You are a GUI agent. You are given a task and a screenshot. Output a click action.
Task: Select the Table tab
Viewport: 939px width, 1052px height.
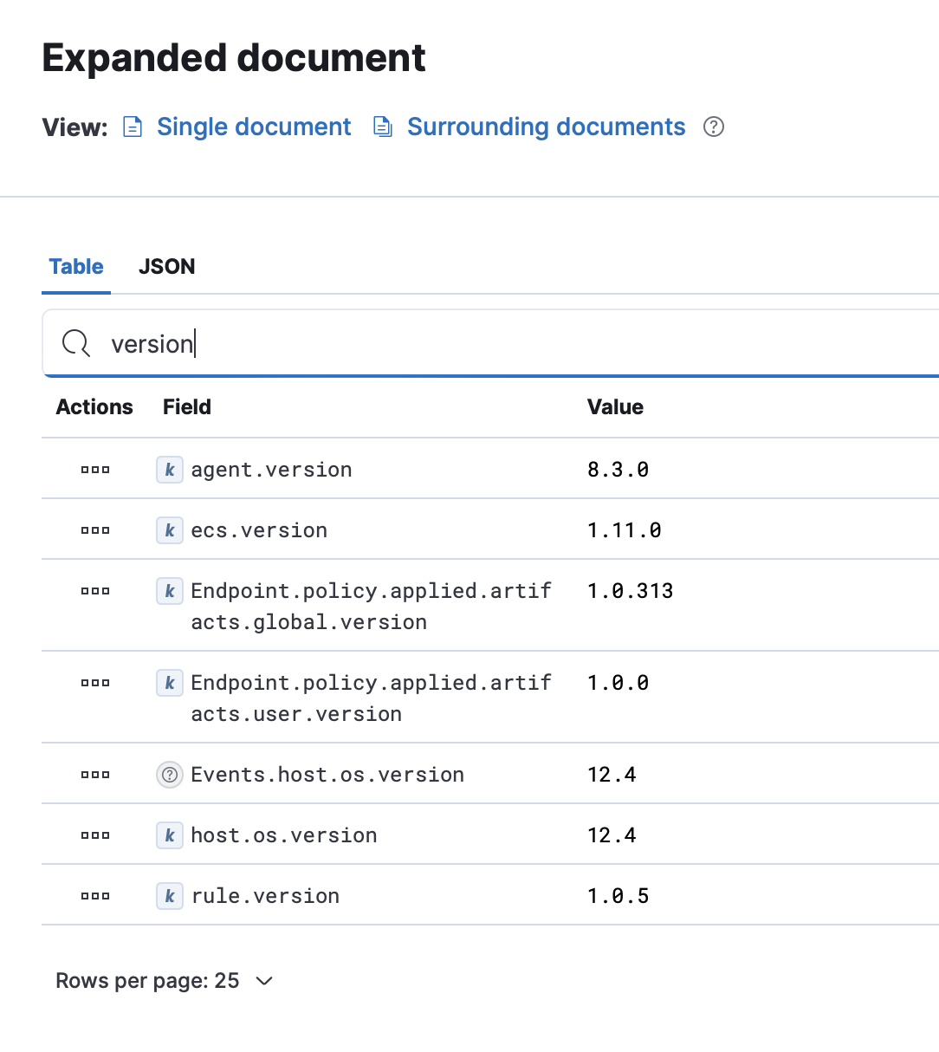point(75,266)
